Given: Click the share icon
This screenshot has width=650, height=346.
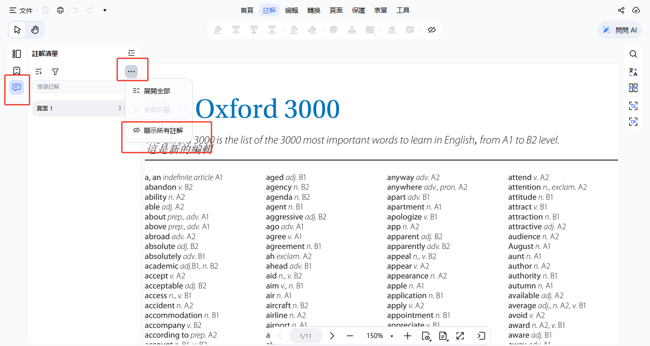Looking at the screenshot, I should tap(621, 10).
